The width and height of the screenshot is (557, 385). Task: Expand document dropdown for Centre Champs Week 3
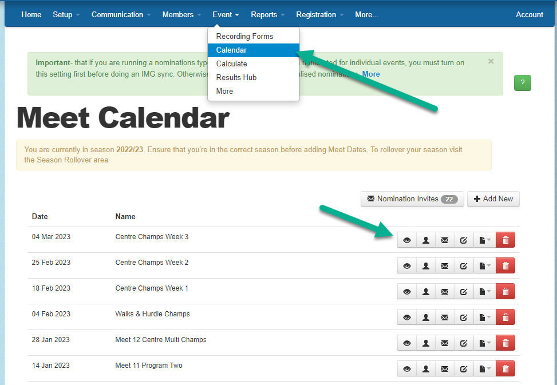click(484, 240)
